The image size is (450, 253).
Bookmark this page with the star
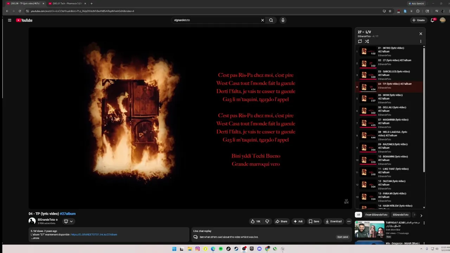click(390, 11)
